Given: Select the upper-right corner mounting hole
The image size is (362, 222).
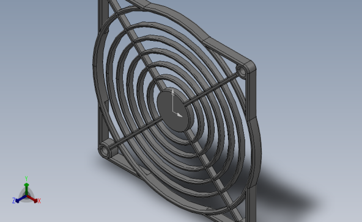Looking at the screenshot, I should point(242,71).
